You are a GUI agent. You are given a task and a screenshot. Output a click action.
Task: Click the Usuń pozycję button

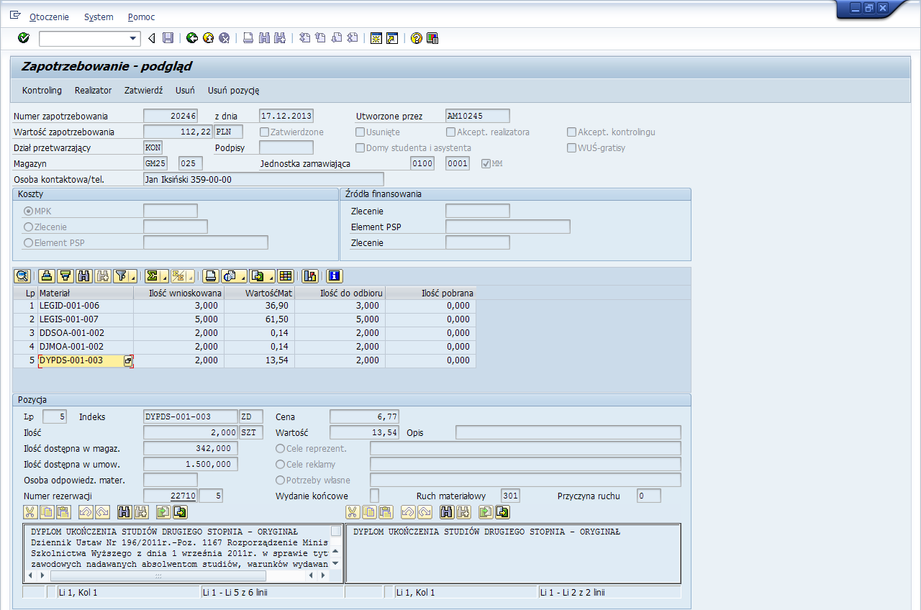[x=234, y=91]
